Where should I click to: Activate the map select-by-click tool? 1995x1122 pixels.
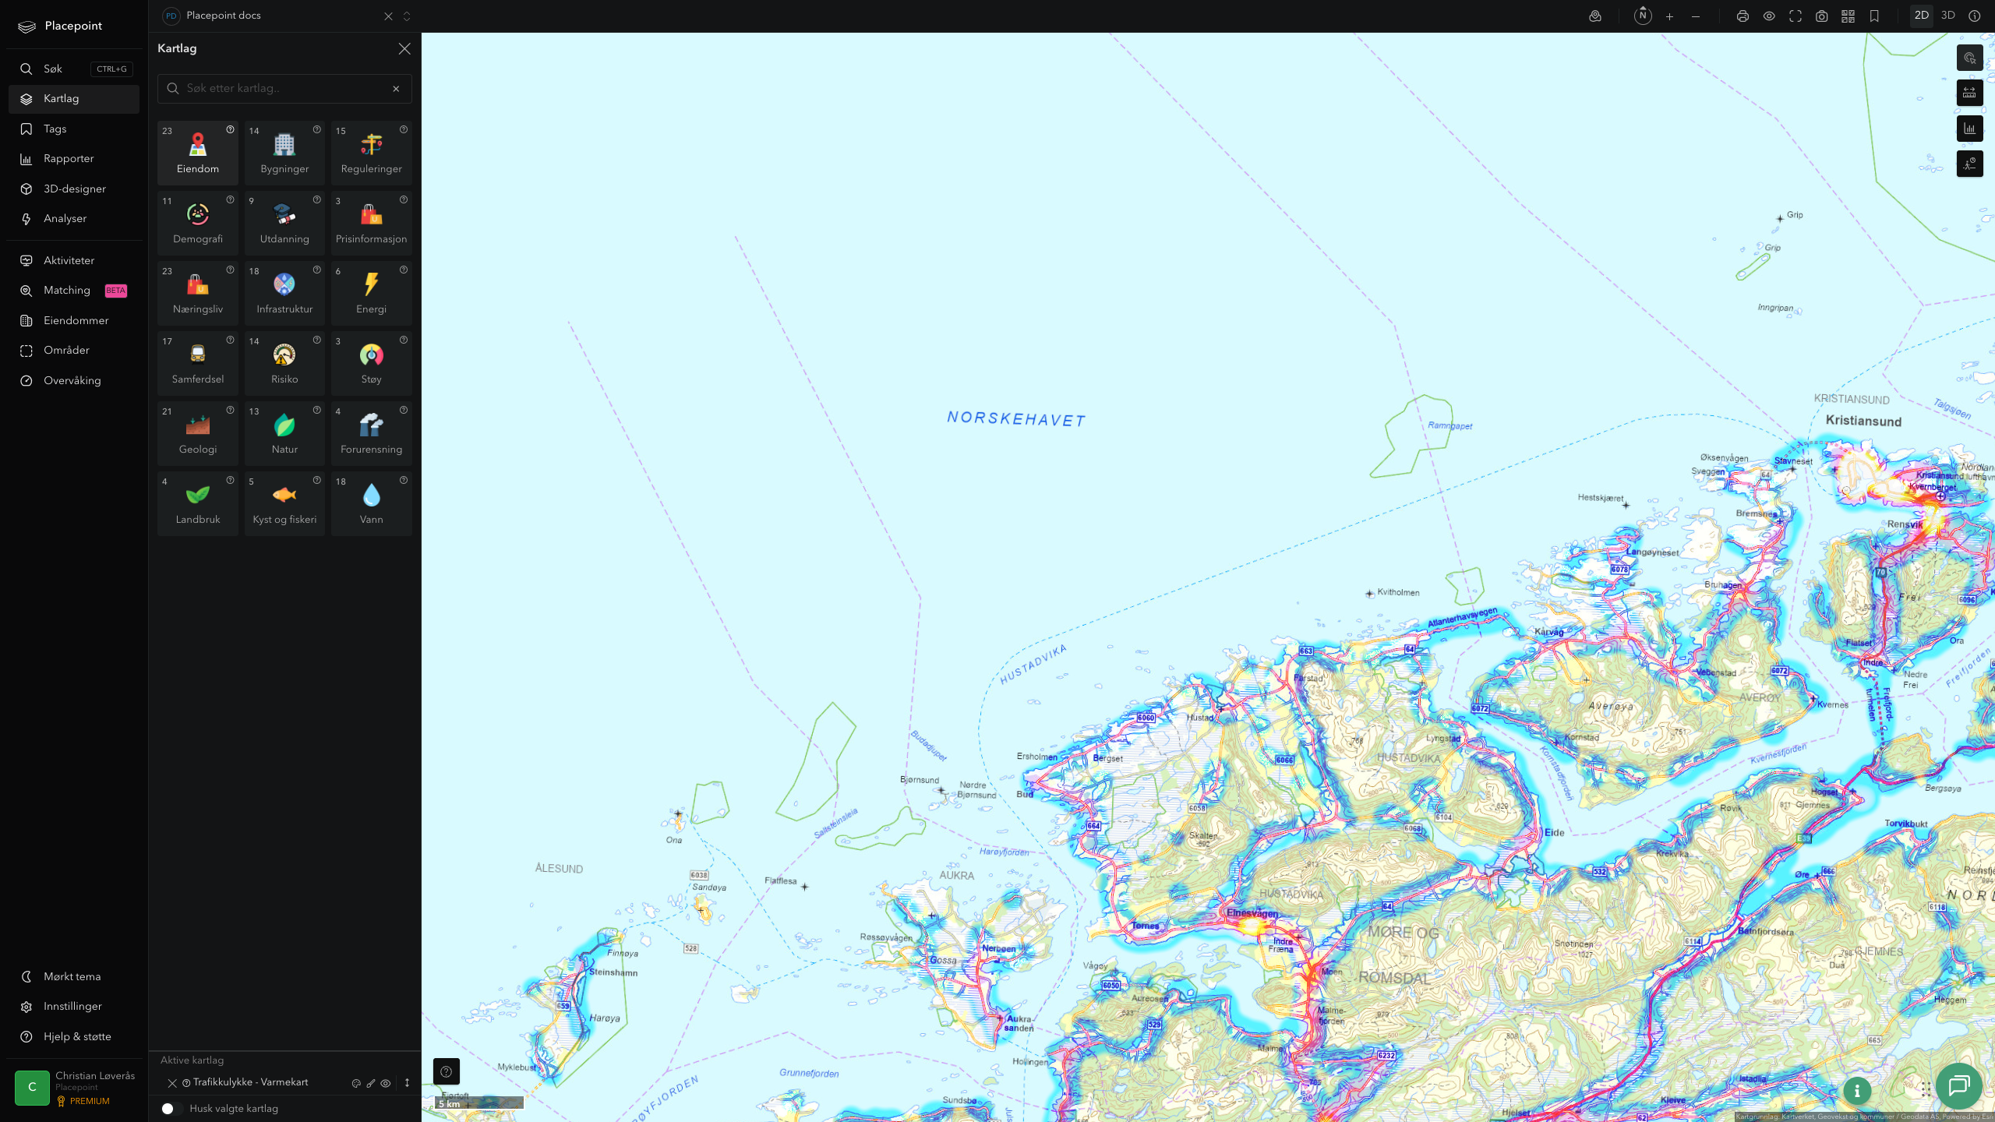[1970, 58]
